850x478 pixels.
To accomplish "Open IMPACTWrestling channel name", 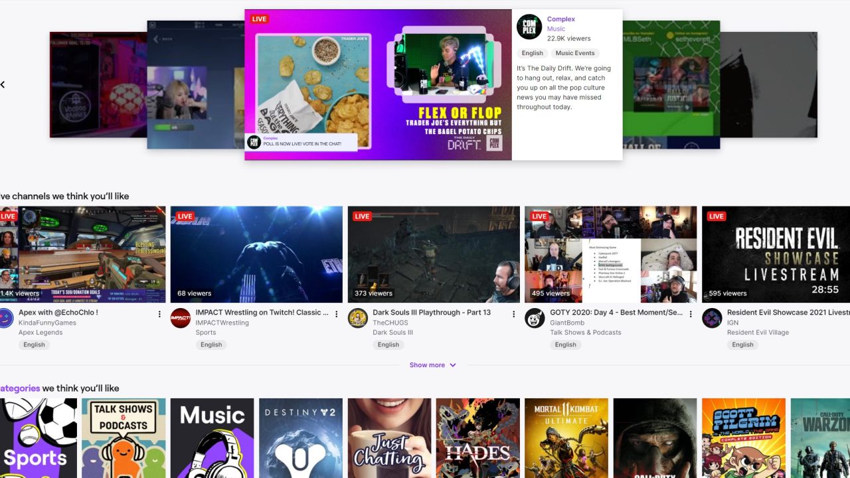I will (222, 323).
